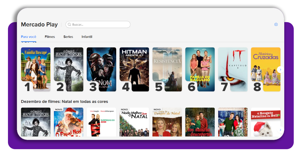Open O Resgate Natalino da Bella poster
302x158 pixels.
(x=266, y=122)
